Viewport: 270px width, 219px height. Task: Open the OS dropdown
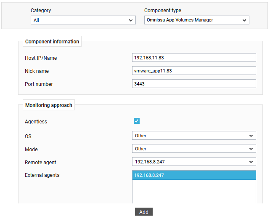click(194, 136)
